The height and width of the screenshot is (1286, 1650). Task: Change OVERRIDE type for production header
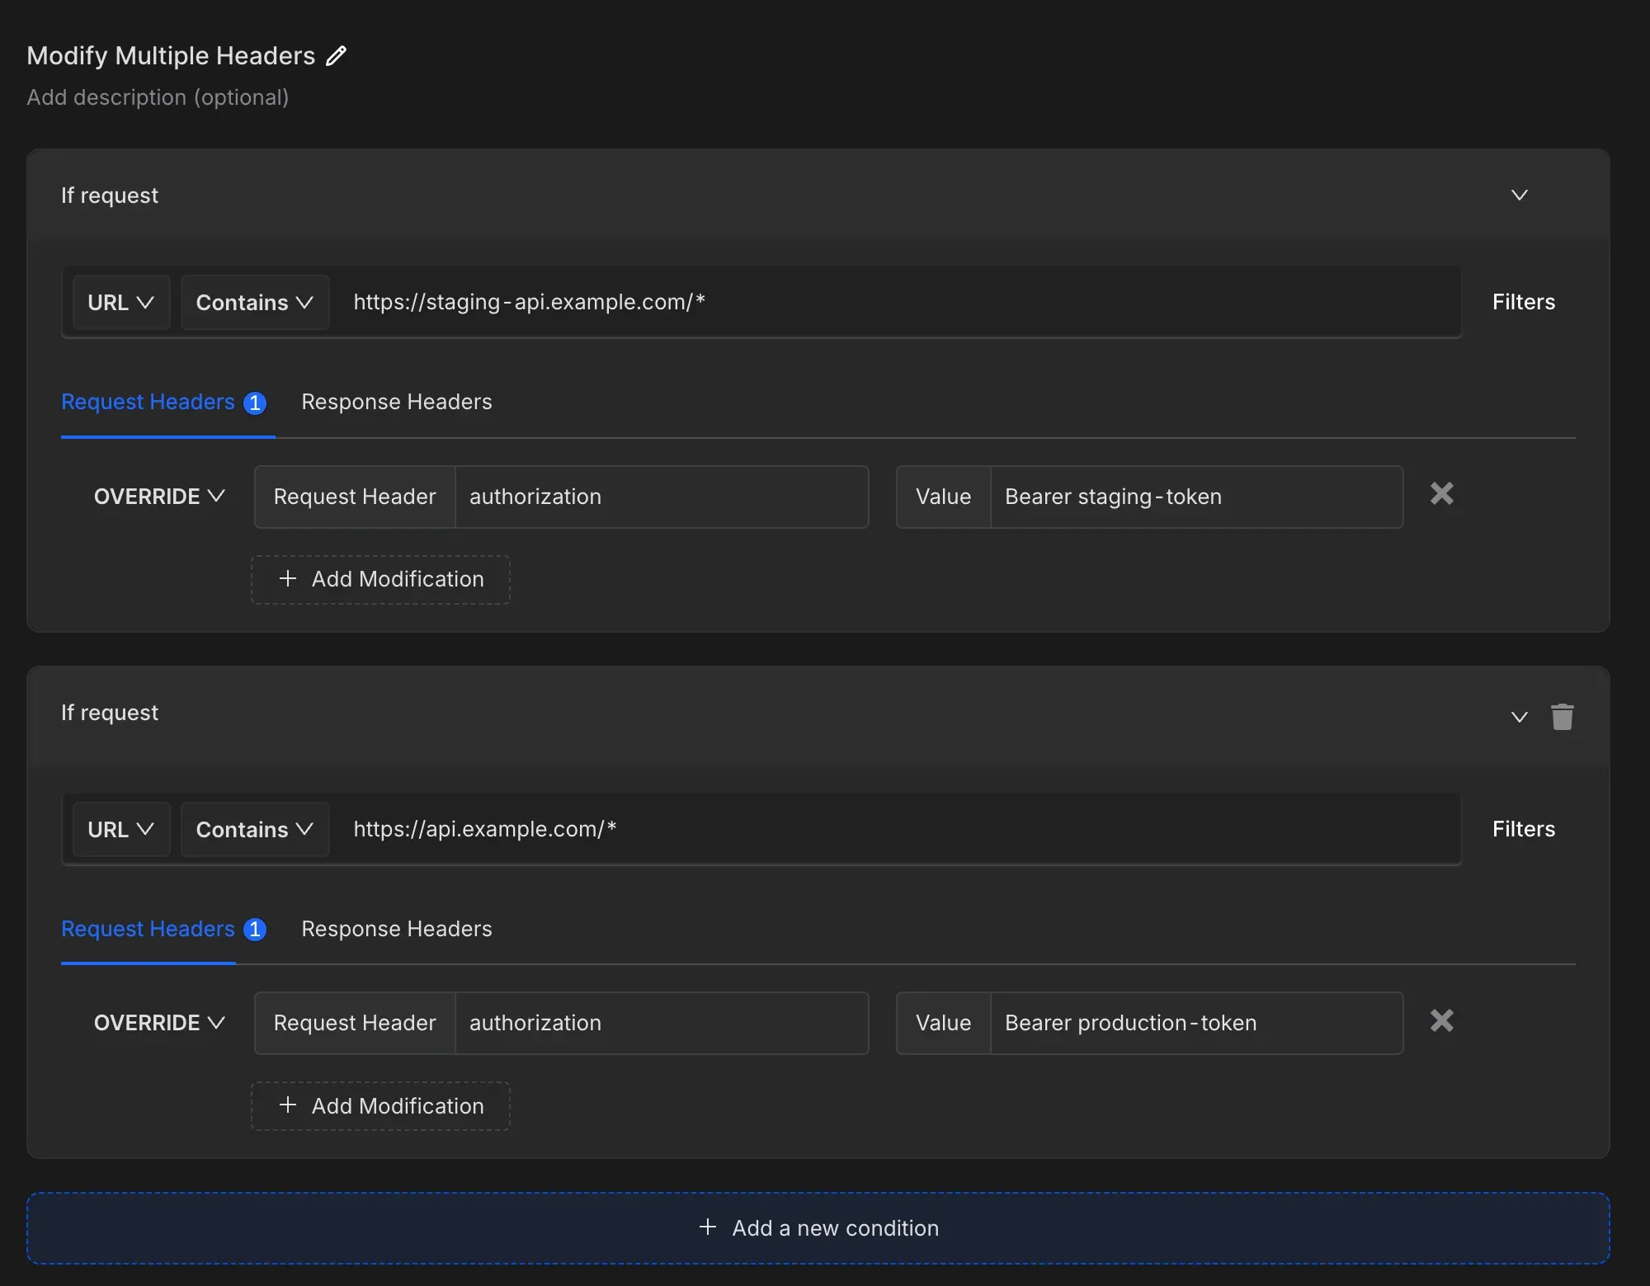point(158,1023)
